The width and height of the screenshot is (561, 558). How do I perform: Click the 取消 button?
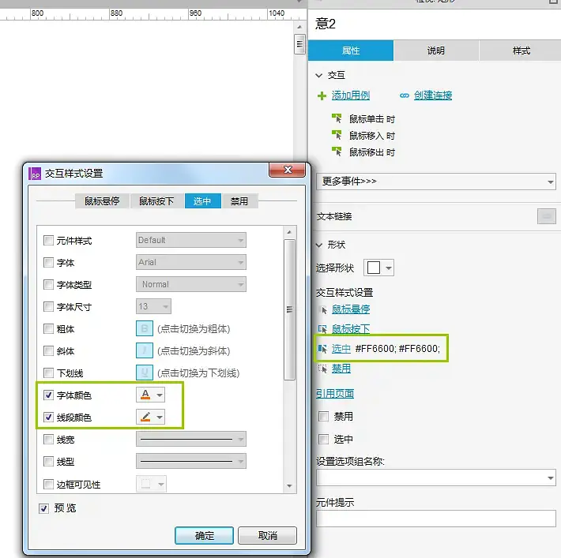tap(267, 535)
